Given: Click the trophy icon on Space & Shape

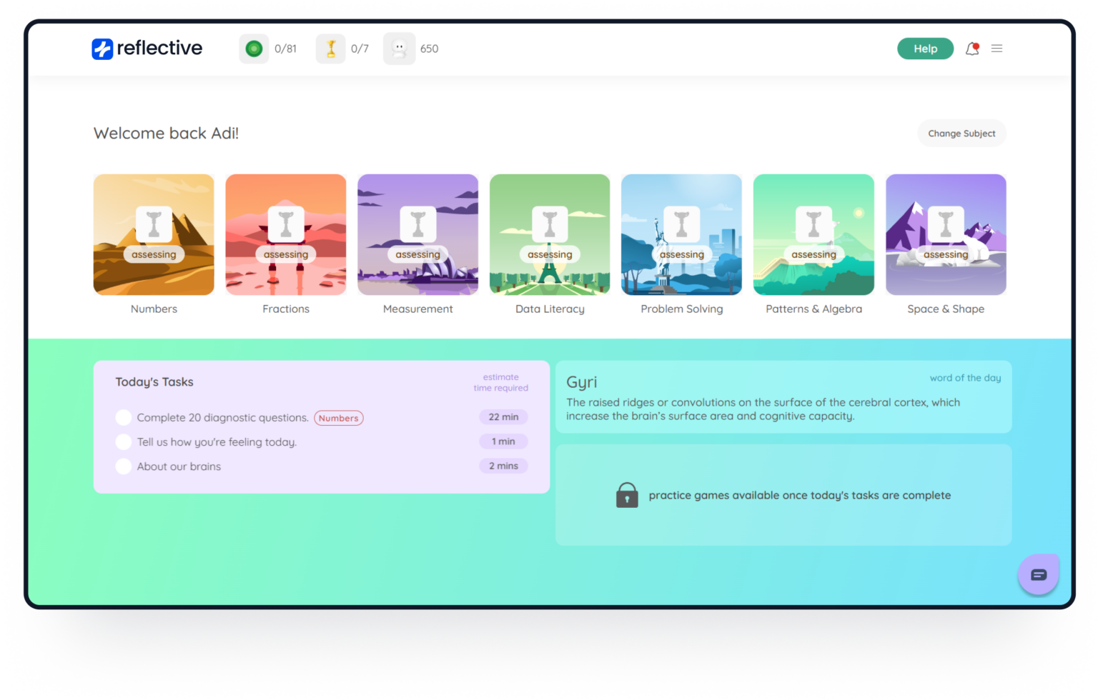Looking at the screenshot, I should click(x=945, y=224).
